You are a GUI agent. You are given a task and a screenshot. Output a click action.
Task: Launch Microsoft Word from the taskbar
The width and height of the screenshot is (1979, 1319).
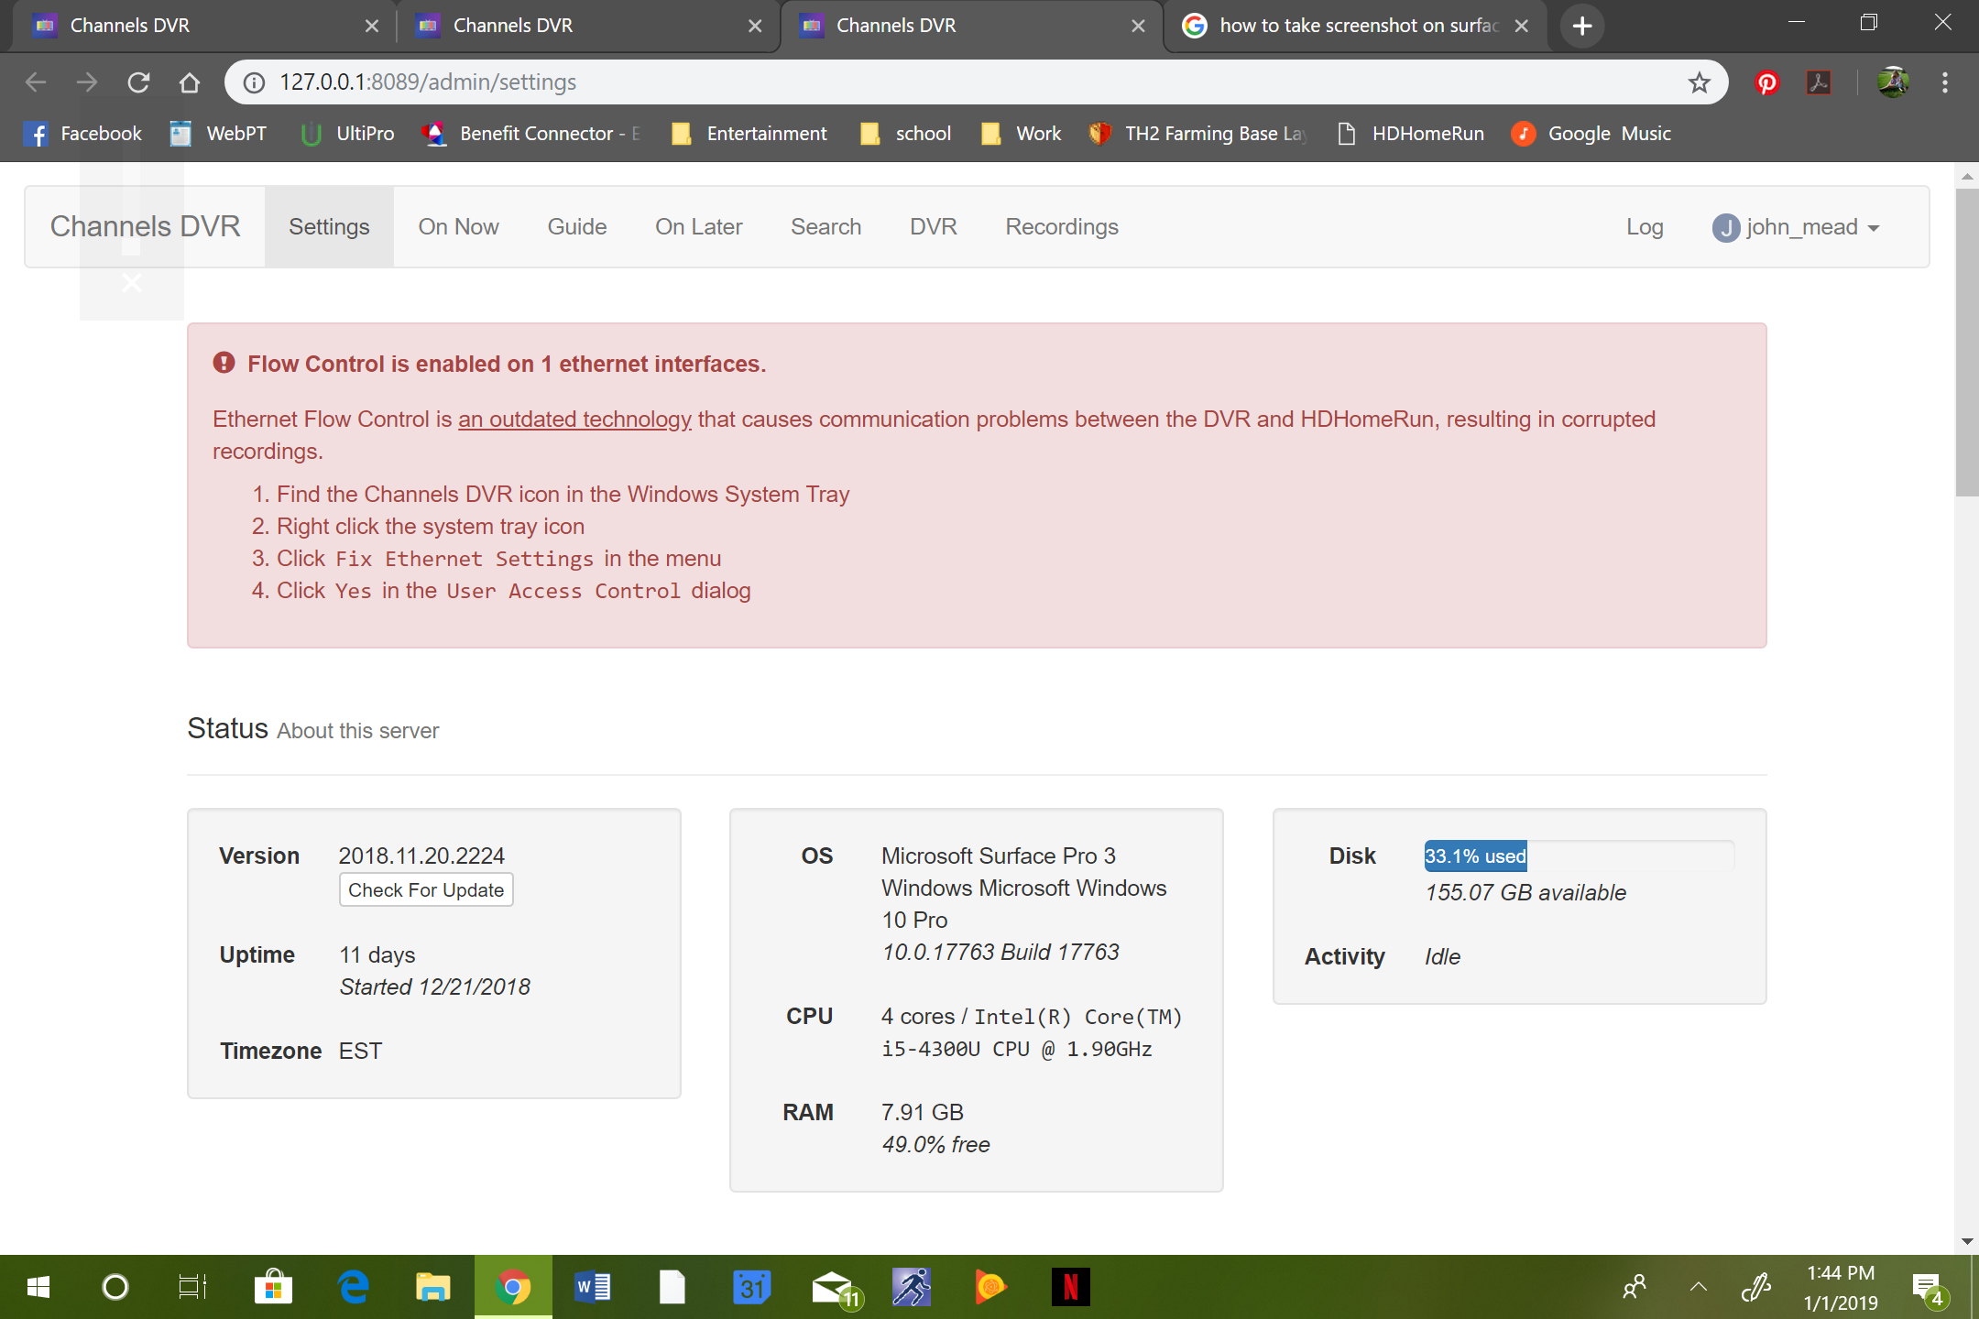click(x=591, y=1287)
